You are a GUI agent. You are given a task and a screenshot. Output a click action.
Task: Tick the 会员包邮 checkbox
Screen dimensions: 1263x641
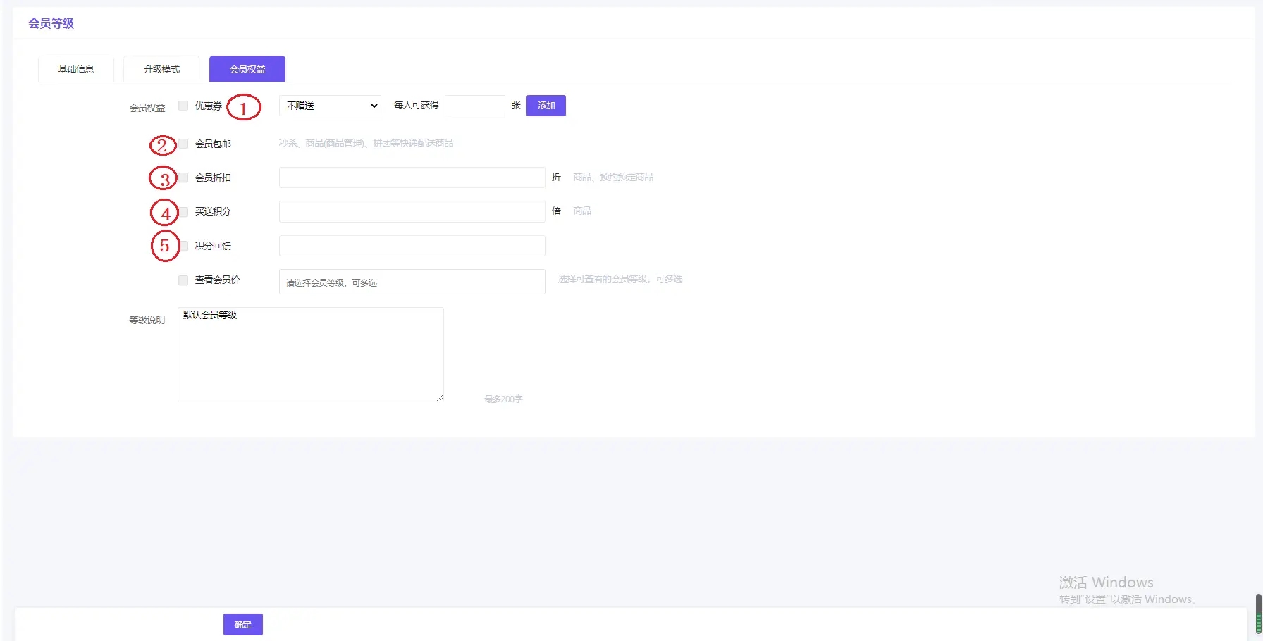(x=183, y=144)
